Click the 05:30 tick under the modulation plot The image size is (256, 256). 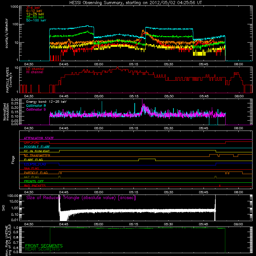click(x=169, y=128)
